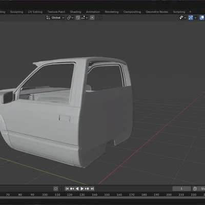Viewport: 205px width, 205px height.
Task: Open the transform pivot point dropdown
Action: click(x=70, y=17)
